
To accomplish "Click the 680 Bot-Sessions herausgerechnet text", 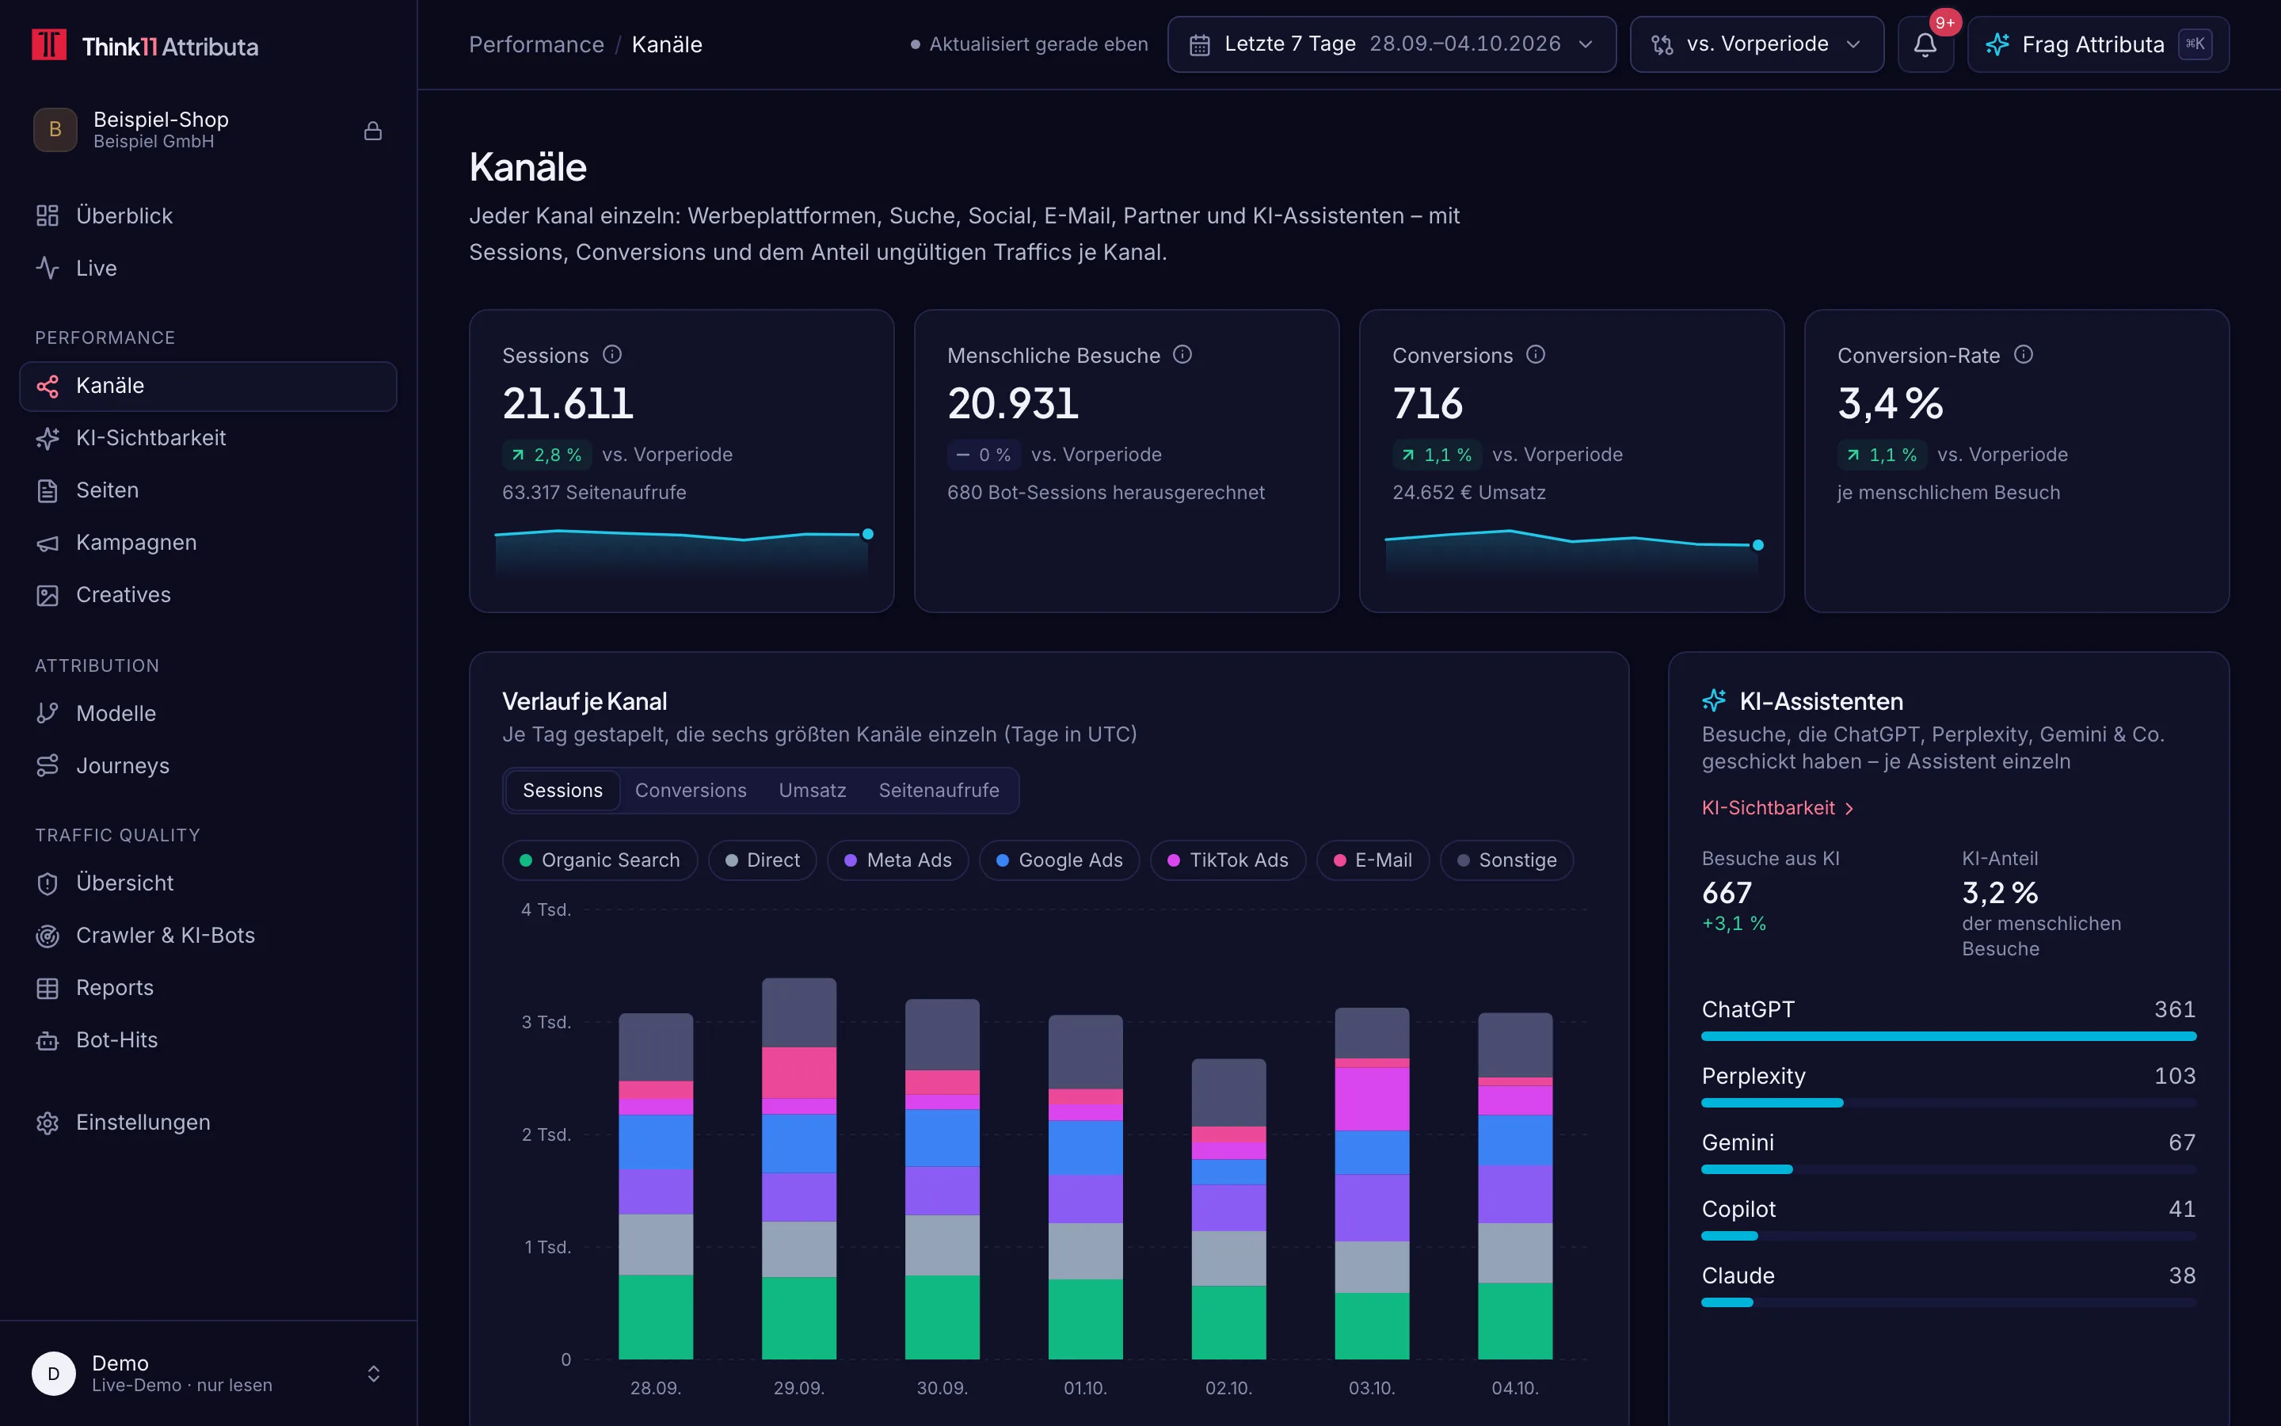I will [1106, 492].
